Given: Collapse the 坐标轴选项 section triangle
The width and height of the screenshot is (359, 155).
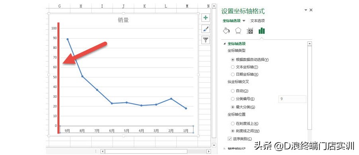Looking at the screenshot, I should (x=224, y=44).
